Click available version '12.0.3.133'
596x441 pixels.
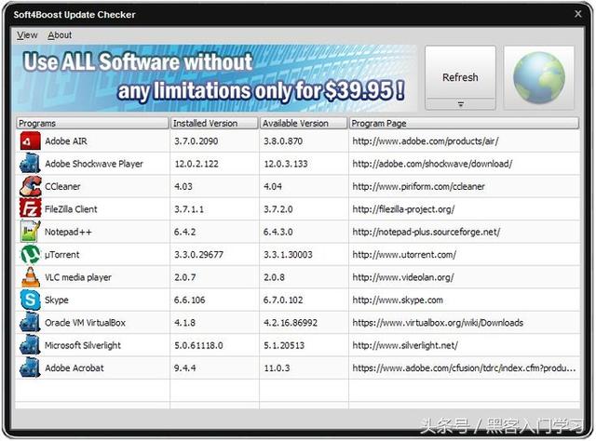tap(286, 164)
